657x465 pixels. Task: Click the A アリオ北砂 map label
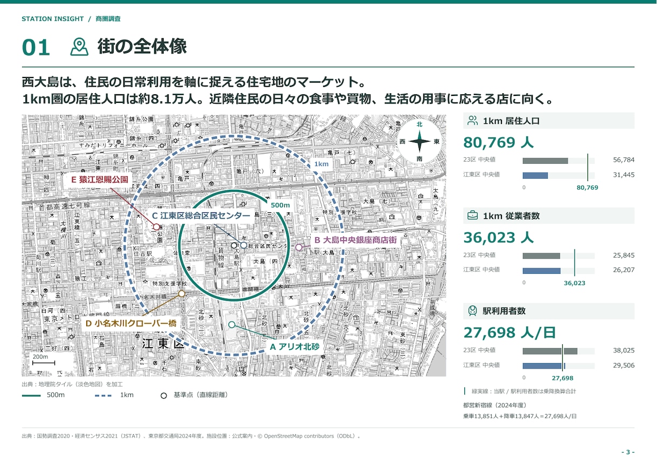pyautogui.click(x=296, y=346)
